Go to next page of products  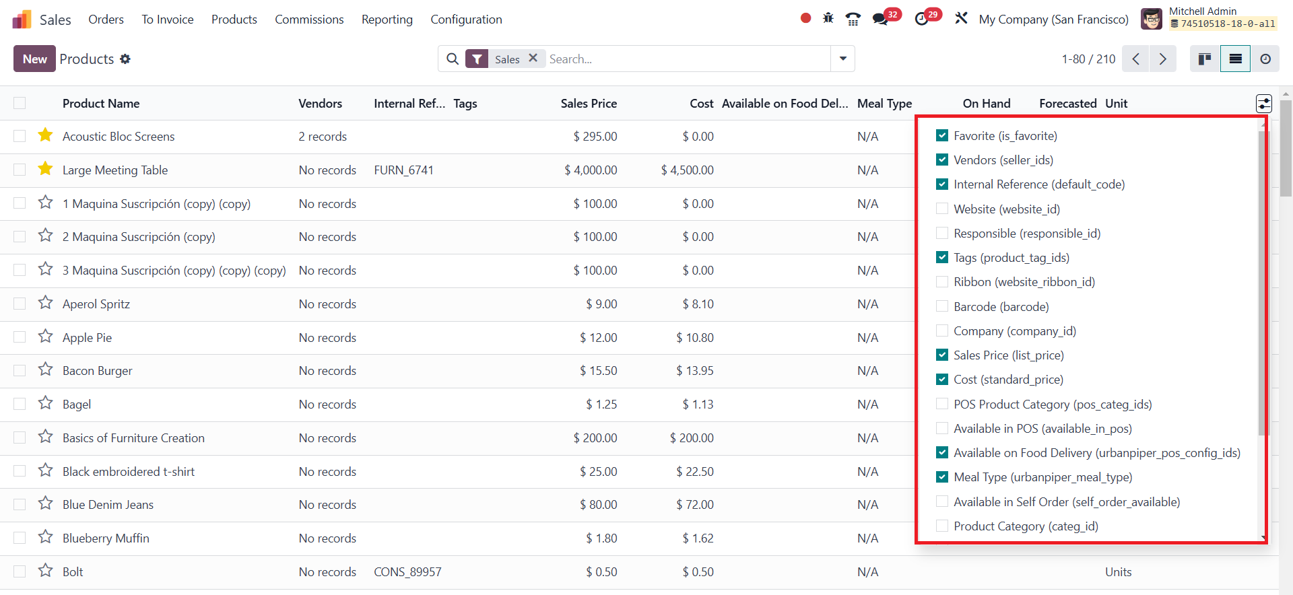(x=1163, y=59)
